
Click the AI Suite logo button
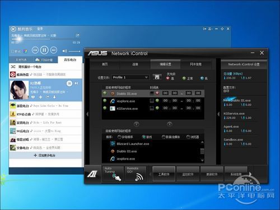(92, 174)
